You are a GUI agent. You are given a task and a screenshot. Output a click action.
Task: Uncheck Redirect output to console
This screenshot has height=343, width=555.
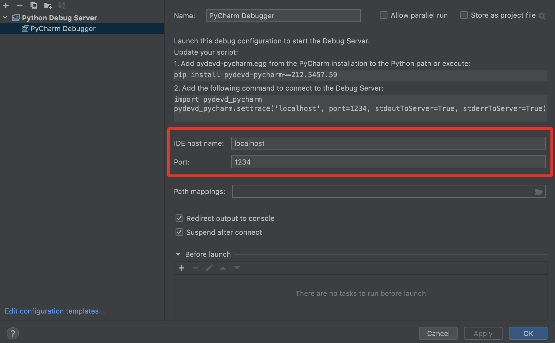(x=179, y=218)
